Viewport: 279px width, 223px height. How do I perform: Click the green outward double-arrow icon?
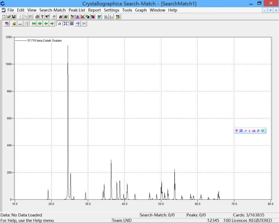click(40, 23)
